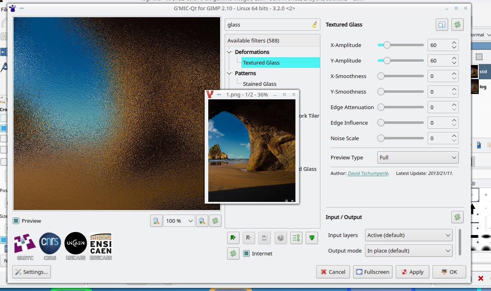Click the X-Smoothness slider

click(x=401, y=76)
